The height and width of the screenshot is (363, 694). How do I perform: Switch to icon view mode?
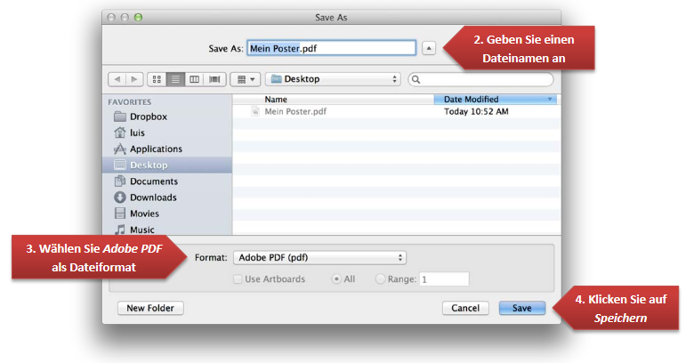click(x=156, y=79)
